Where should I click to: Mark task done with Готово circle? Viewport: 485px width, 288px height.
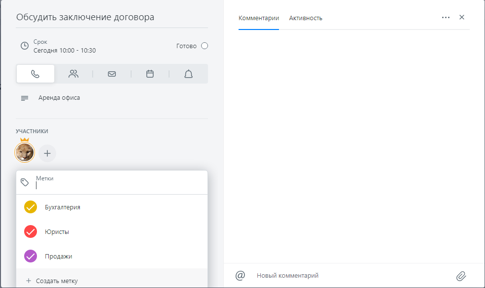point(205,46)
